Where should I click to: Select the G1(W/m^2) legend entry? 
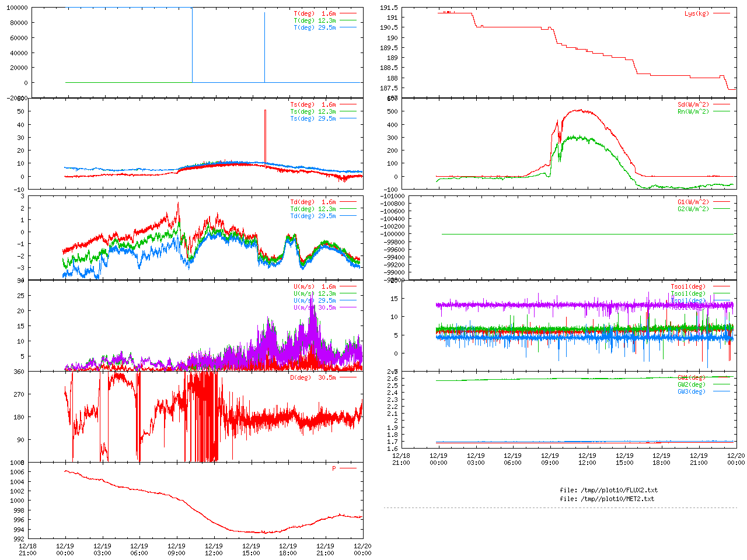coord(693,202)
